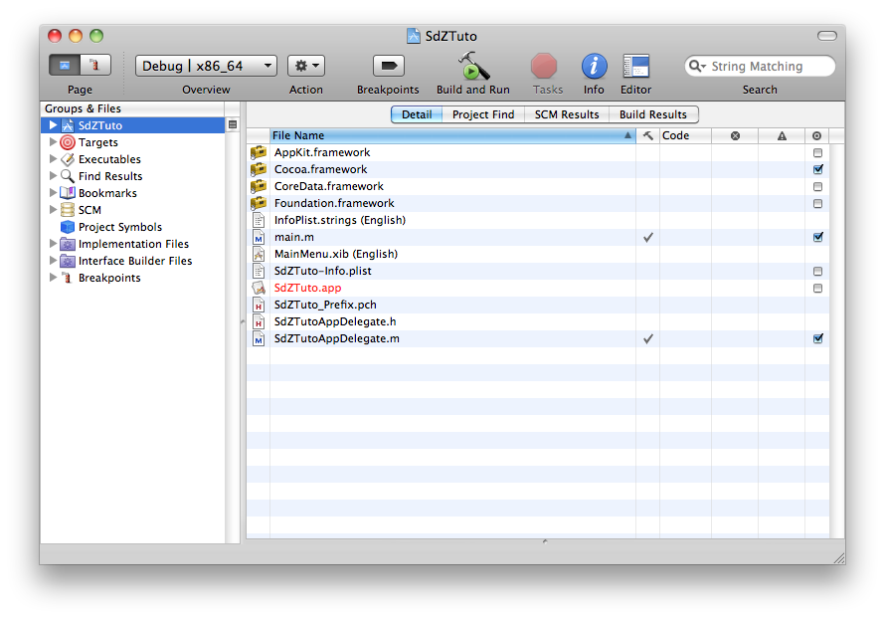Expand the Targets group
This screenshot has width=885, height=619.
(x=54, y=142)
